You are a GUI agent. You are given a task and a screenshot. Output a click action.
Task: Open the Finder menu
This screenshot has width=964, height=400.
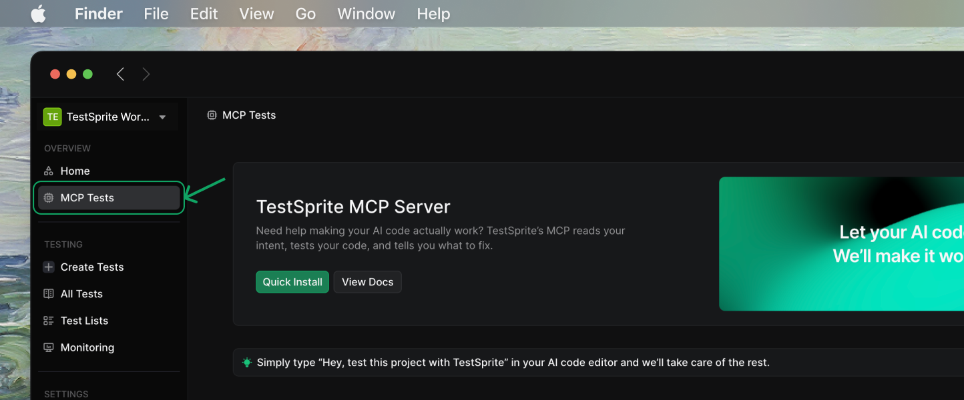pyautogui.click(x=99, y=14)
